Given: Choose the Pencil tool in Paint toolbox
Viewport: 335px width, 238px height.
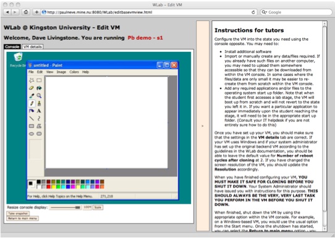Looking at the screenshot, I should [32, 103].
